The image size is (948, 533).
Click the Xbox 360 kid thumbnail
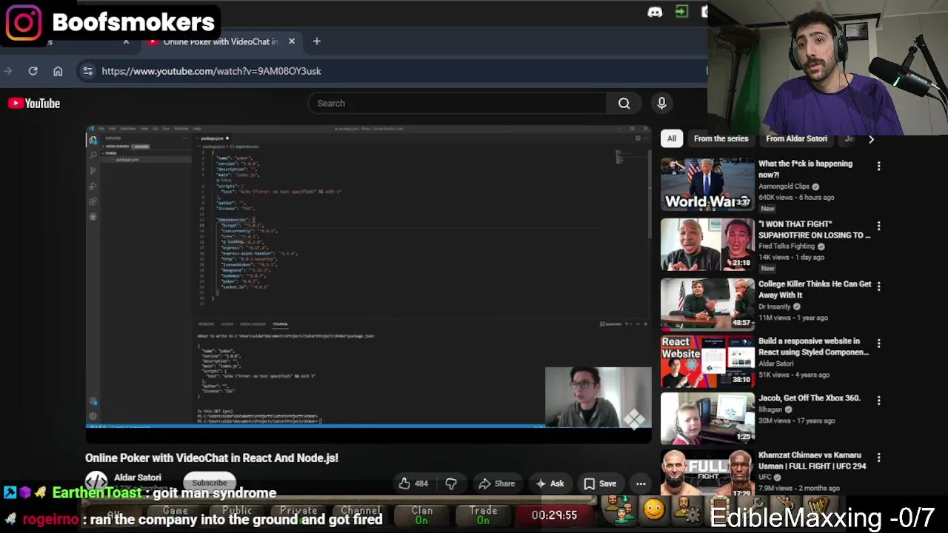pyautogui.click(x=707, y=418)
